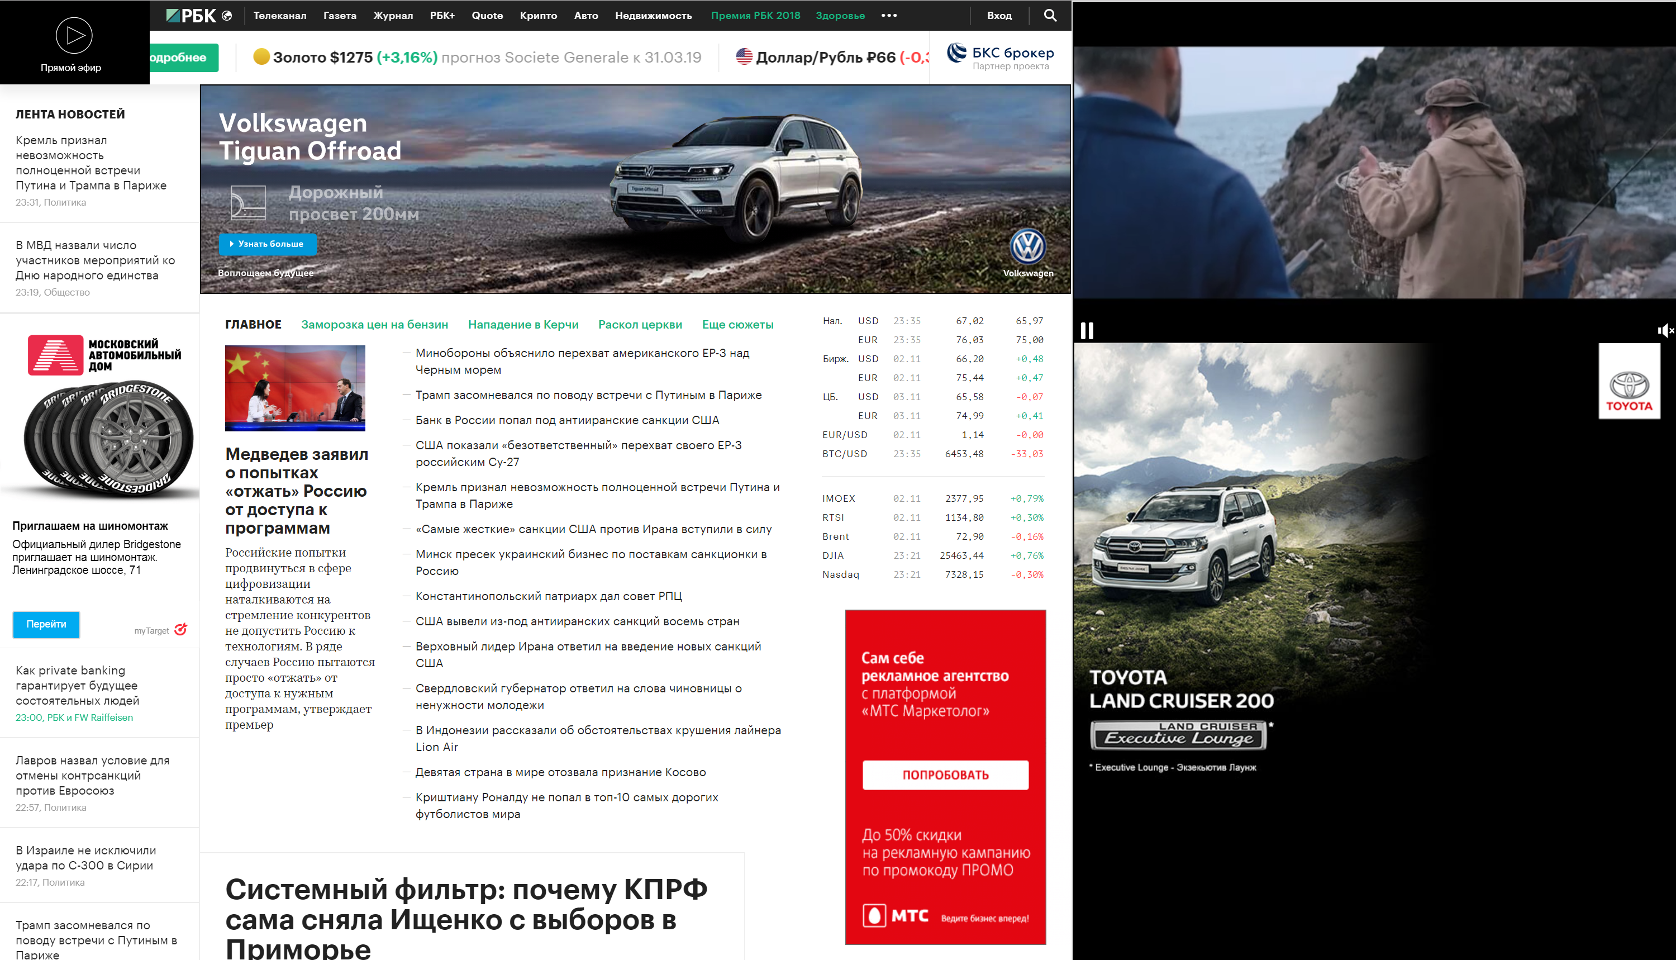Click Московский автомобильный дом logo
This screenshot has height=960, width=1676.
click(104, 355)
